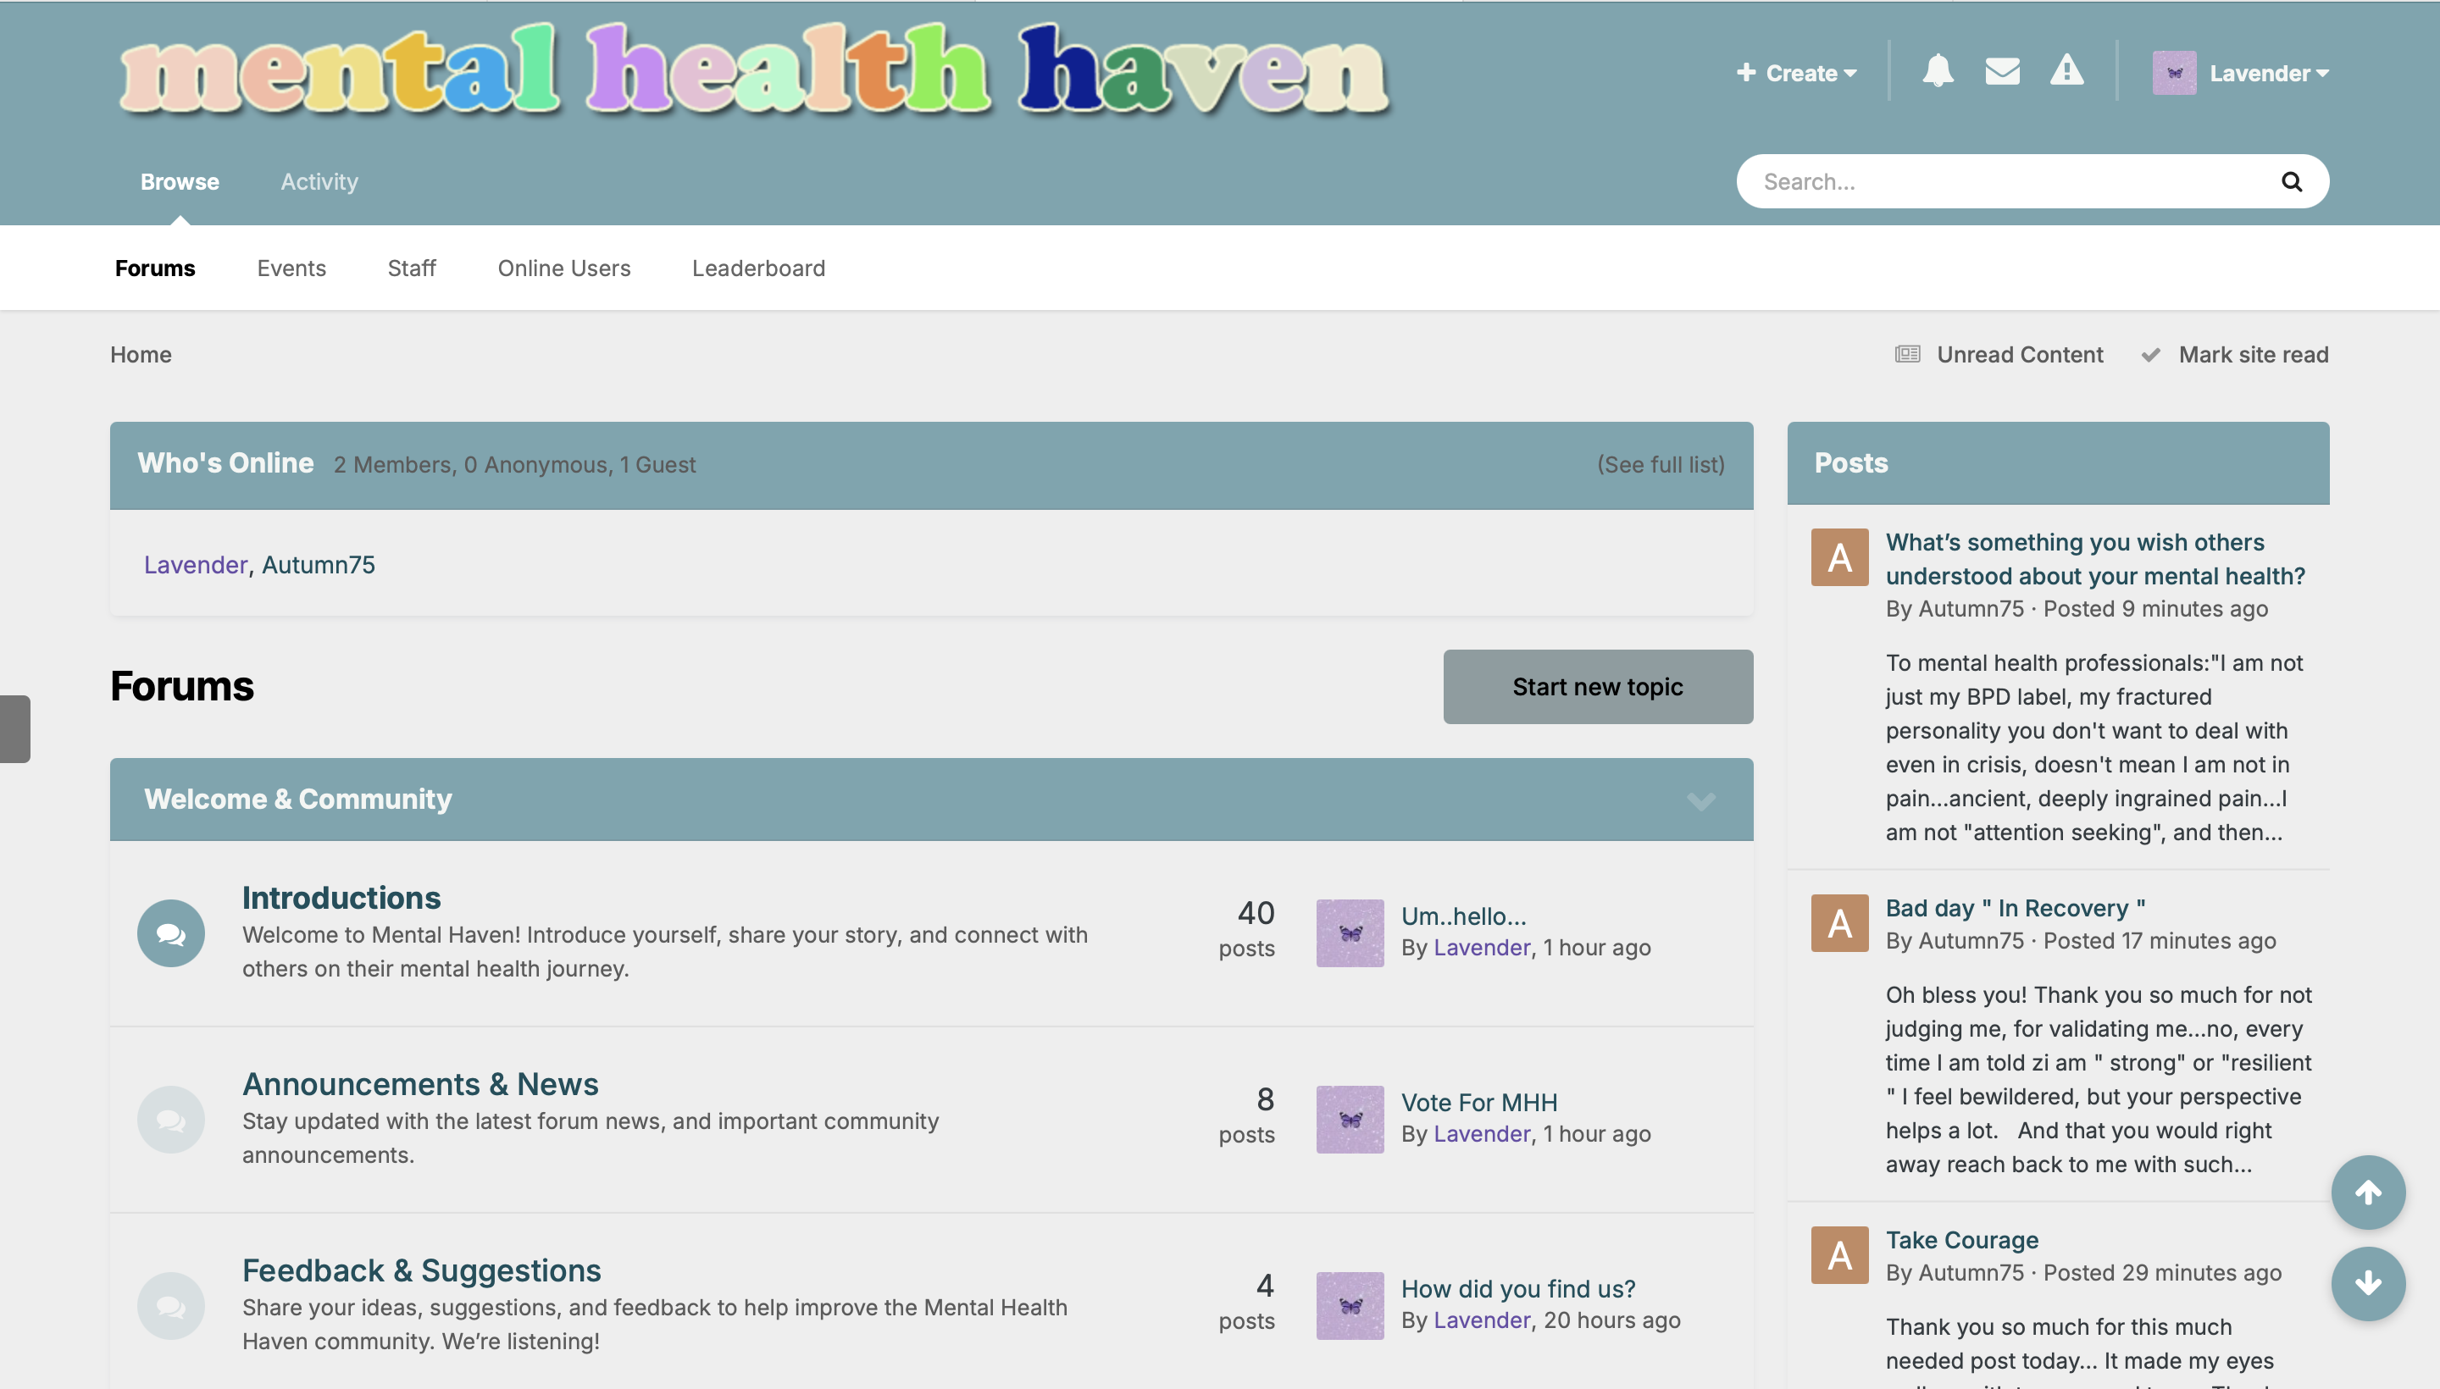Click the Start new topic button
2440x1389 pixels.
[x=1597, y=686]
